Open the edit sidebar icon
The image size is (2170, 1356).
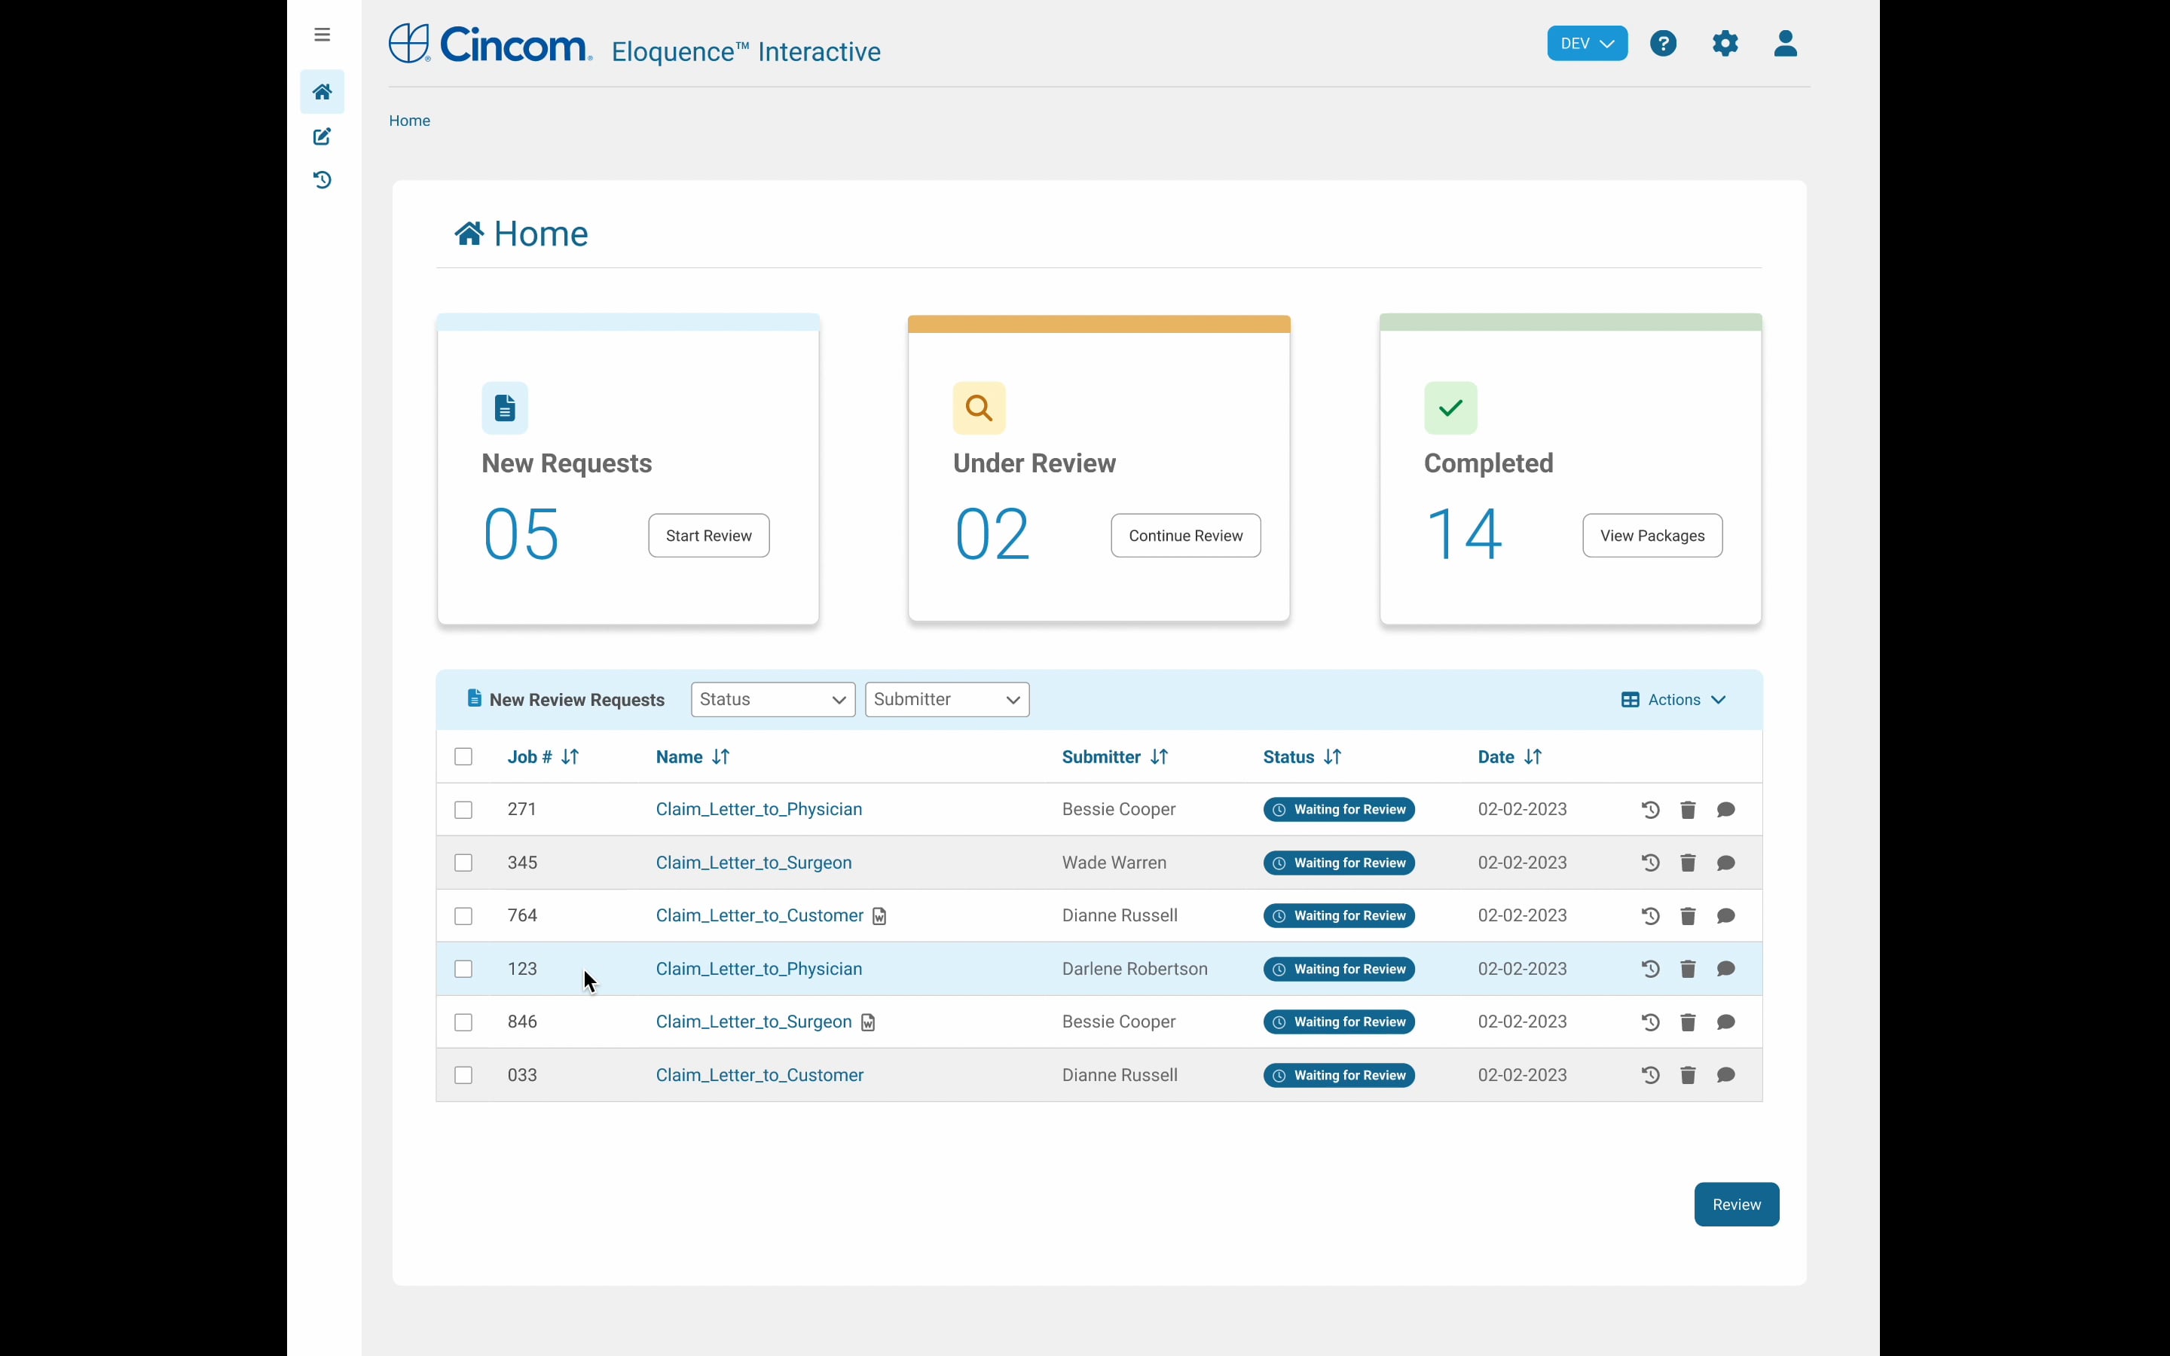click(x=322, y=136)
